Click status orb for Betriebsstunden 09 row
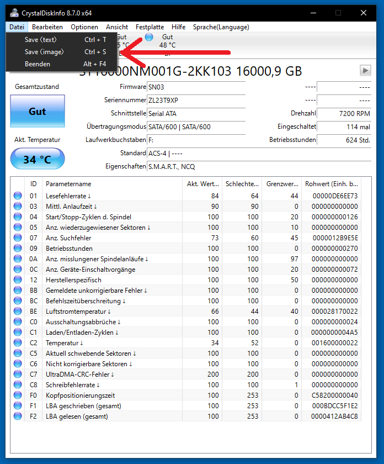Screen dimensions: 384x464 pos(18,248)
